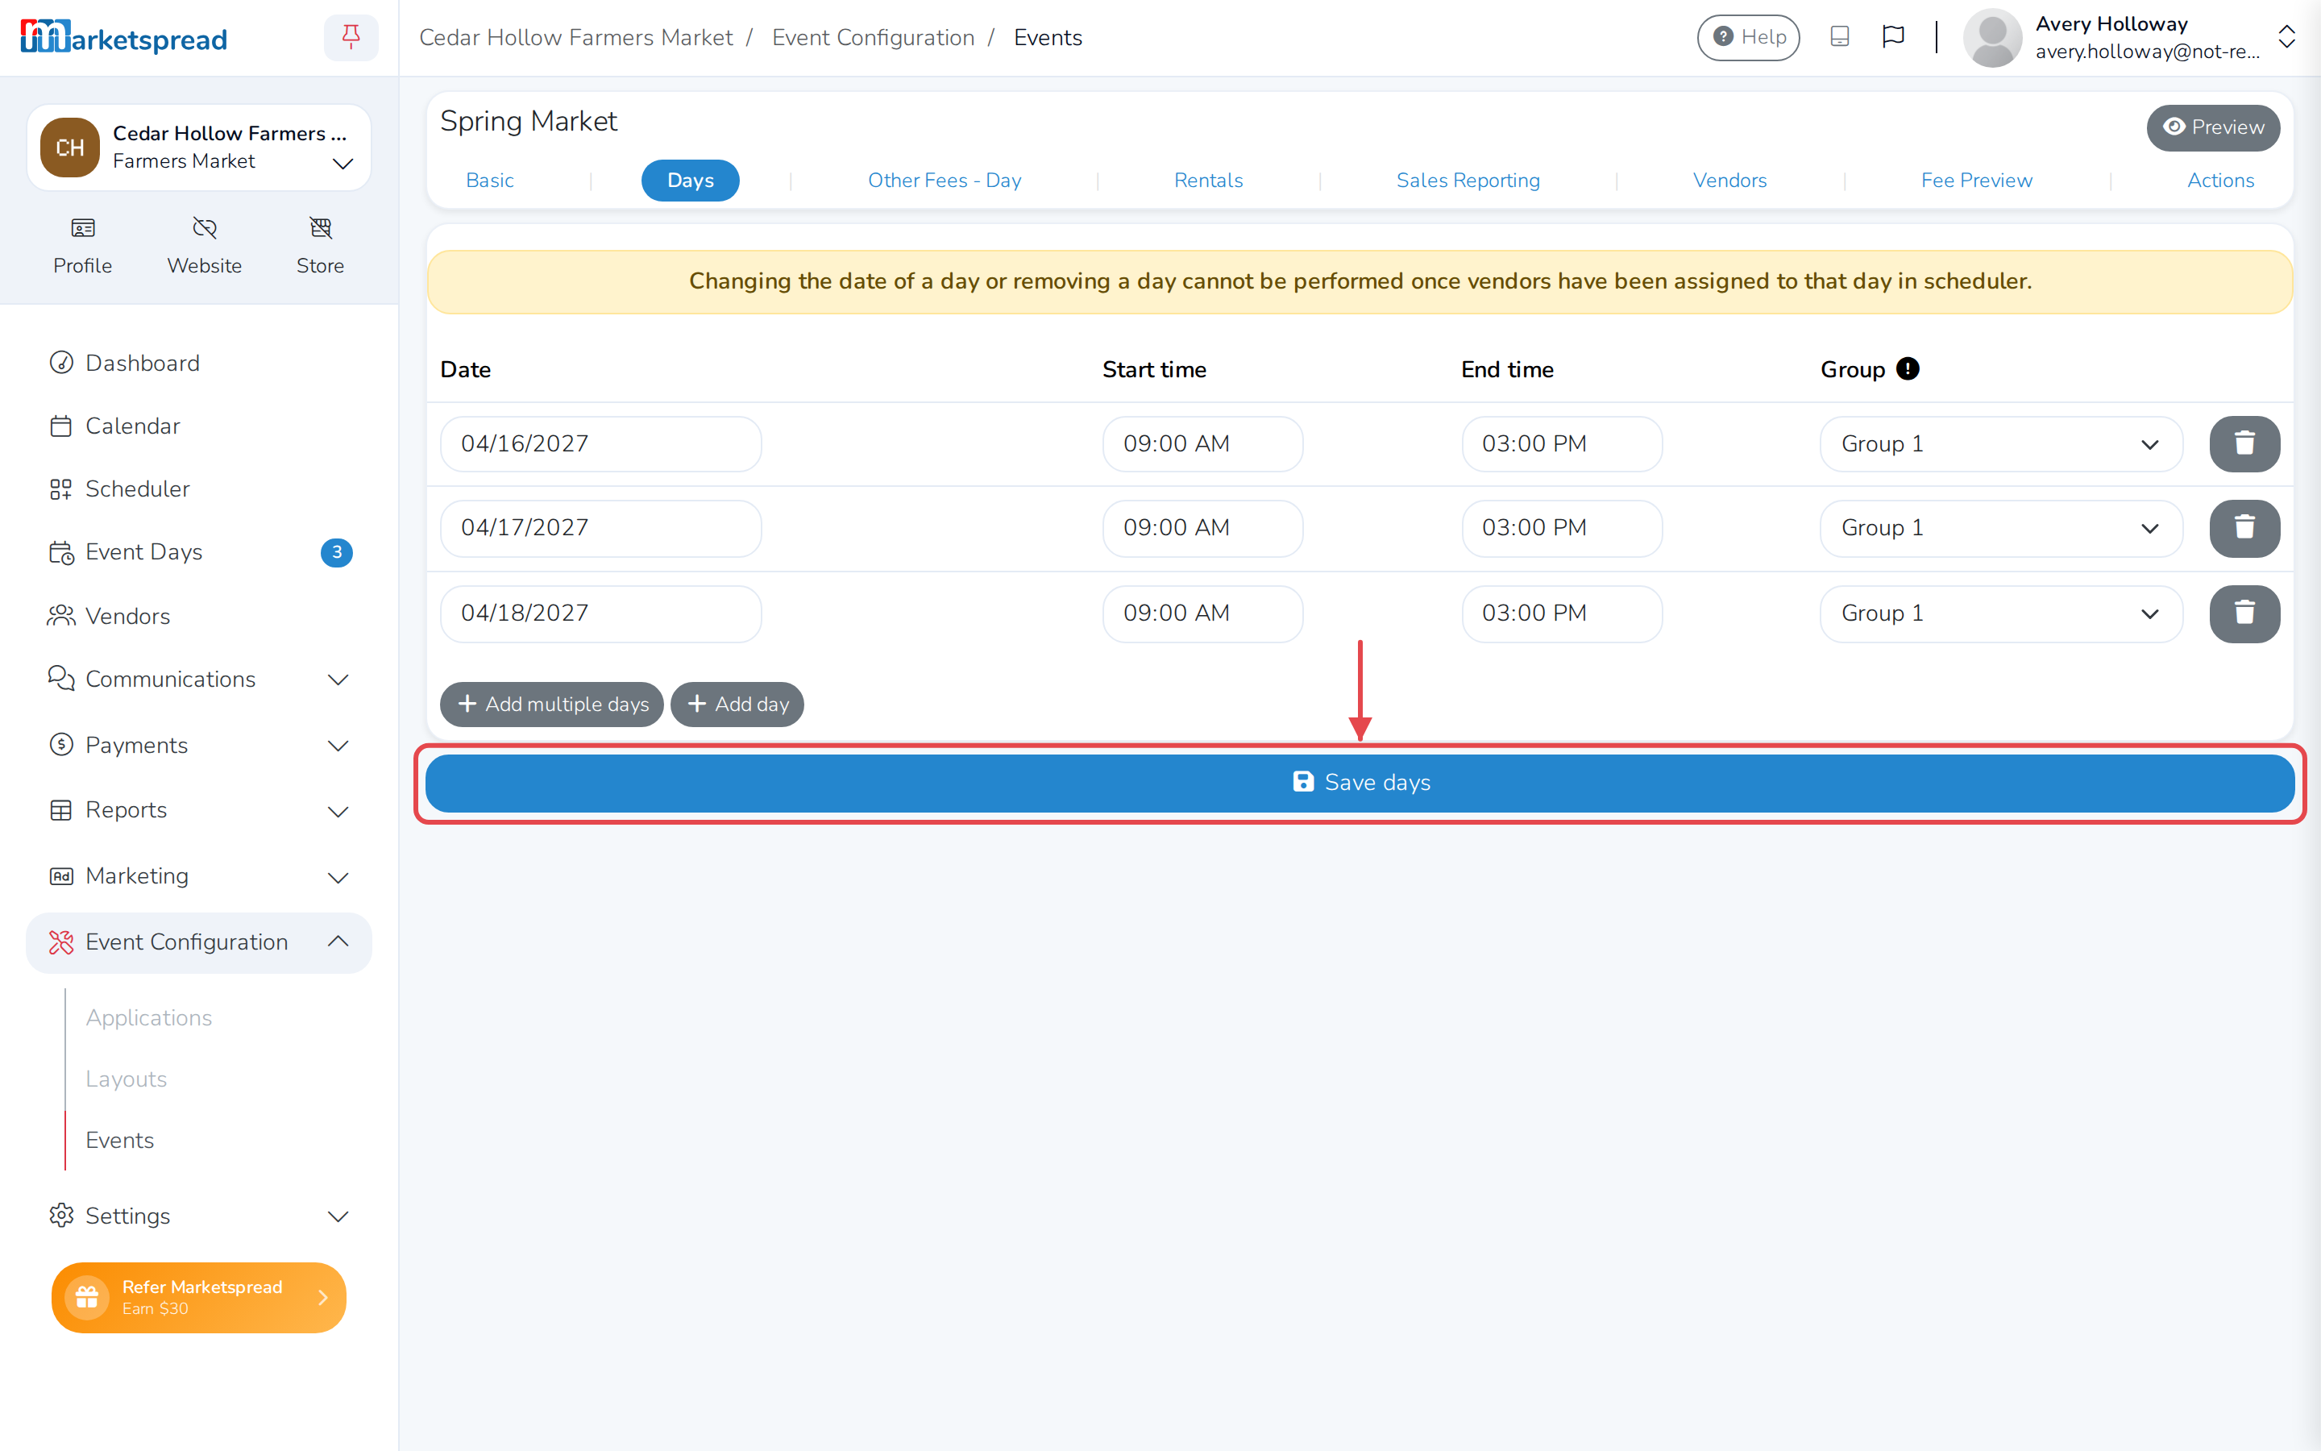Click the Preview button

[x=2213, y=127]
